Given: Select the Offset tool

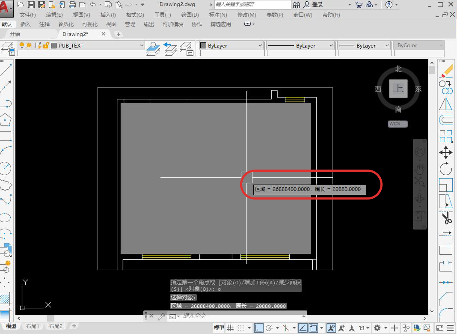Looking at the screenshot, I should (446, 120).
